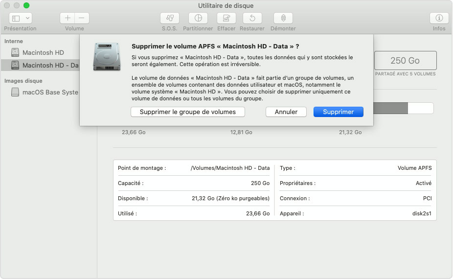The image size is (453, 279).
Task: Click the green zoom window button
Action: pyautogui.click(x=26, y=5)
